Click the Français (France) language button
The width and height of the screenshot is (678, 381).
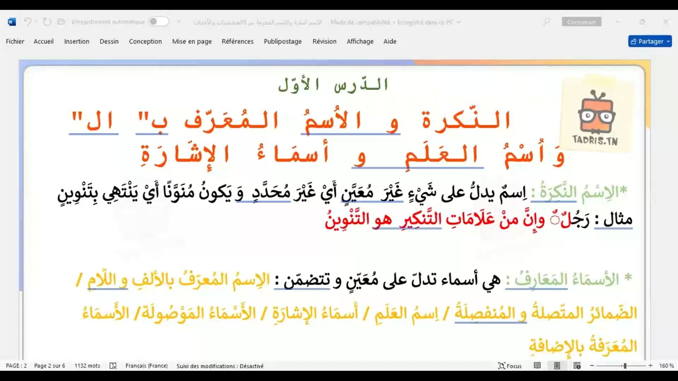[146, 366]
